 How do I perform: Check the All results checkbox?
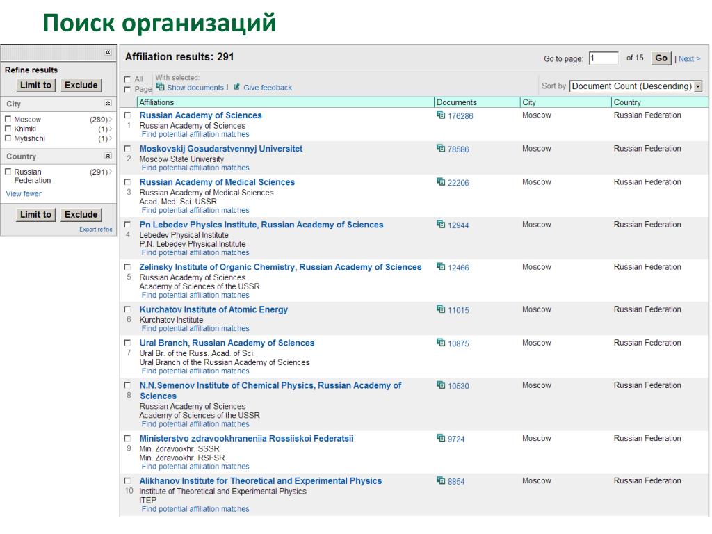point(128,79)
